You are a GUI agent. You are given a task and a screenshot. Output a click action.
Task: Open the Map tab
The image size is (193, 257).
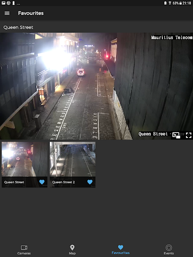coord(72,250)
